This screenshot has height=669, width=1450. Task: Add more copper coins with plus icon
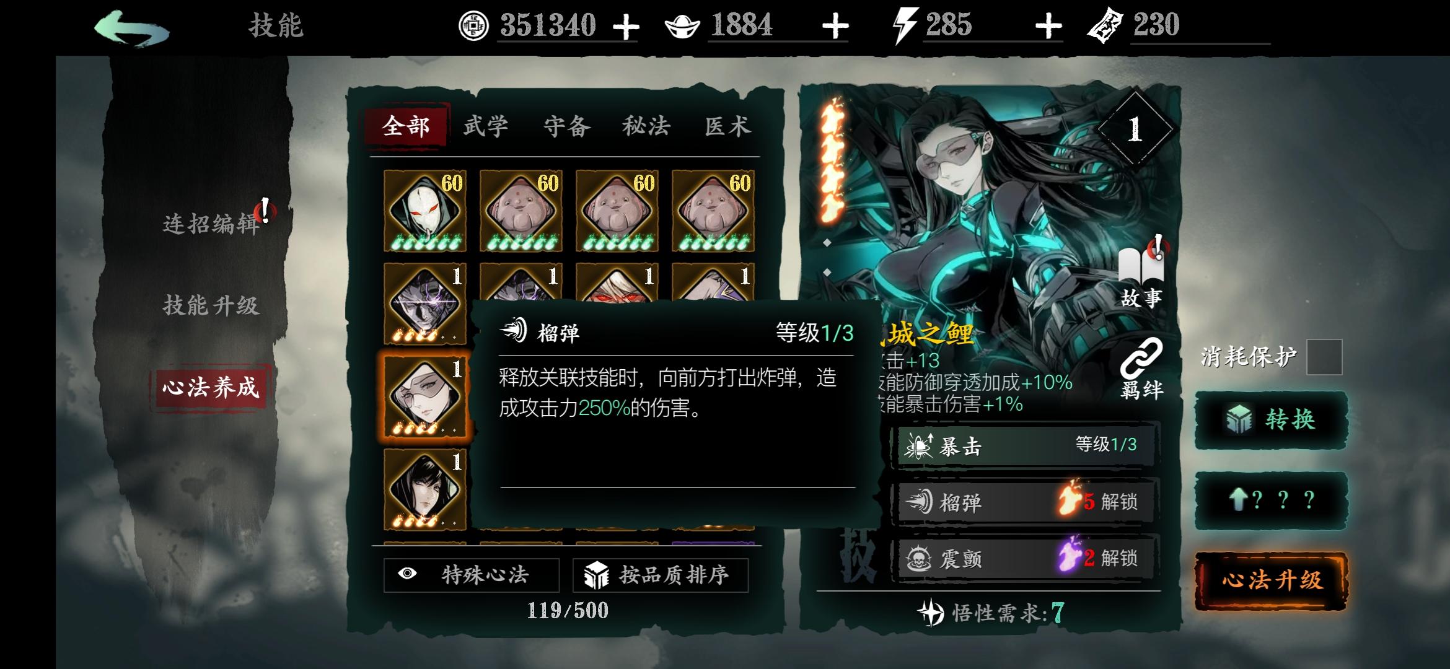[x=626, y=27]
